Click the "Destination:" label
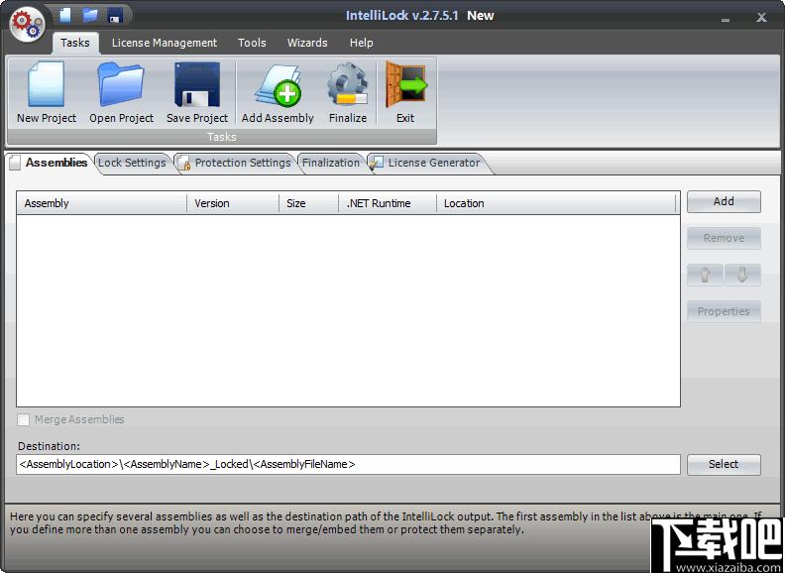Image resolution: width=785 pixels, height=573 pixels. coord(50,446)
